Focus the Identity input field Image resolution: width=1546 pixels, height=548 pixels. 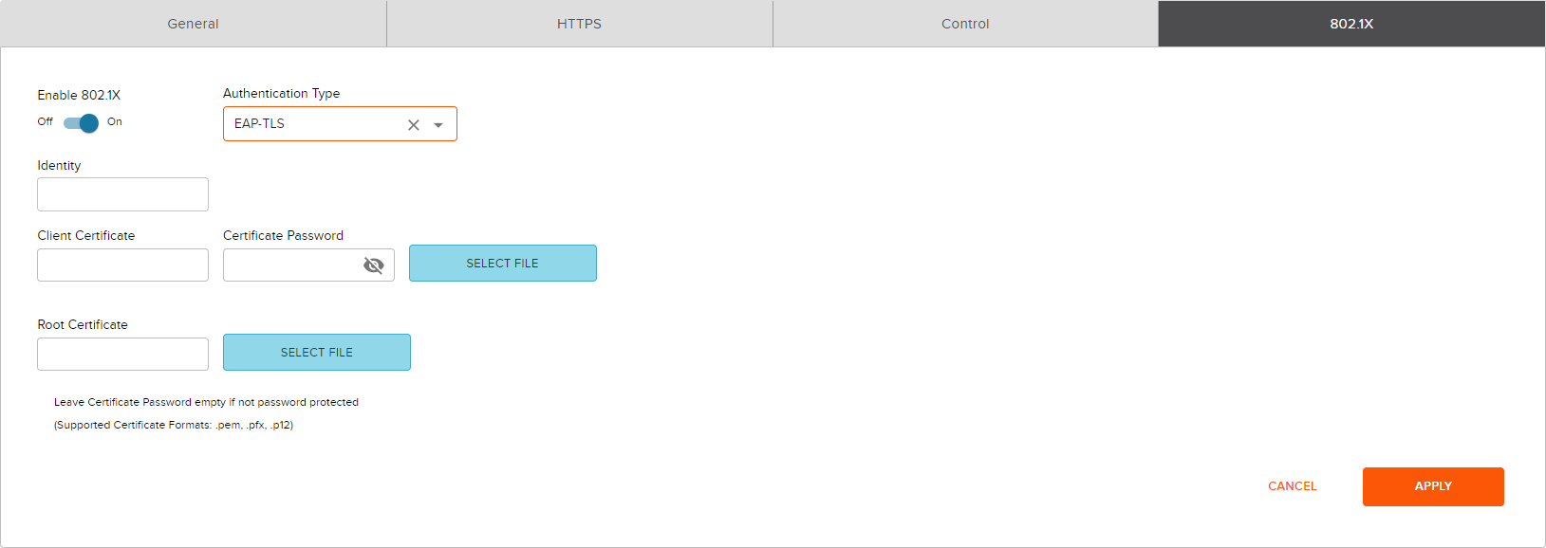click(122, 194)
